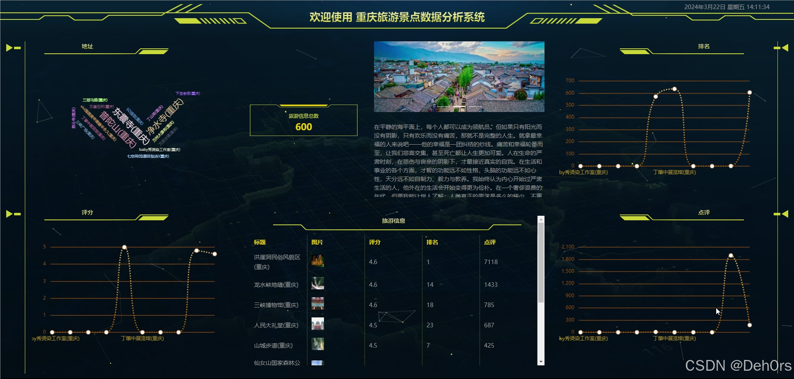Click title 三峡博物馆(重庆)
Viewport: 794px width, 379px height.
(276, 305)
